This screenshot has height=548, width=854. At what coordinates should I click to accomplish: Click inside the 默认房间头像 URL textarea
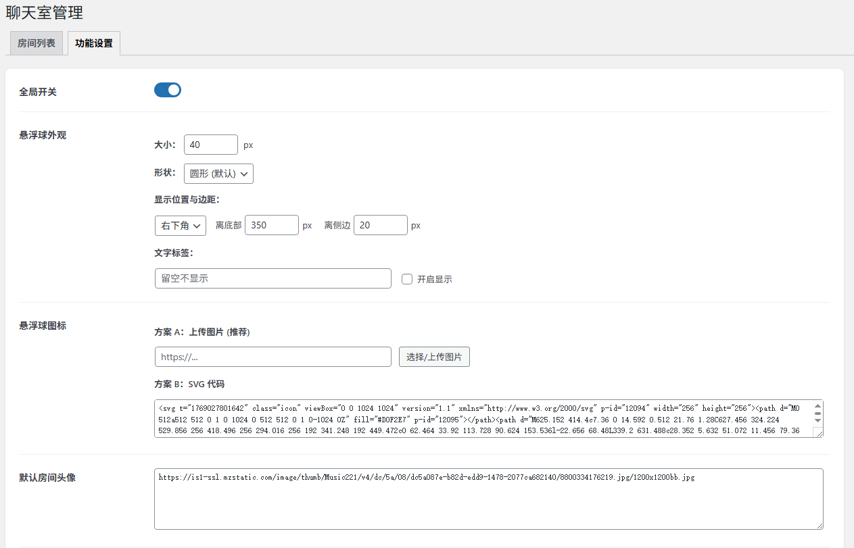(x=487, y=500)
